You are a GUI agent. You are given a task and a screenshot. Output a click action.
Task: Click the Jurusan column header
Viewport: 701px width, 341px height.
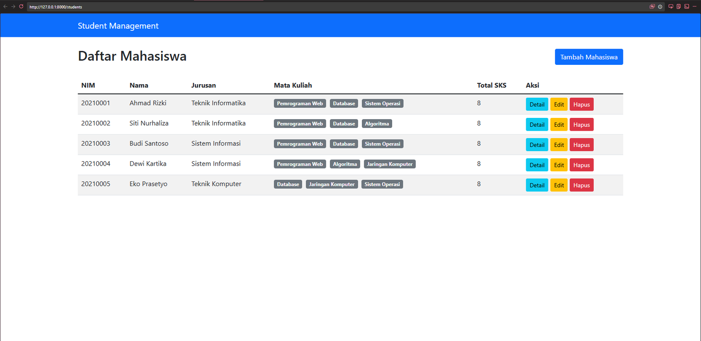[x=204, y=85]
